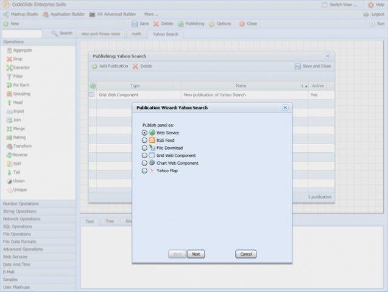Open Mashup Studio
The width and height of the screenshot is (388, 292).
click(21, 14)
